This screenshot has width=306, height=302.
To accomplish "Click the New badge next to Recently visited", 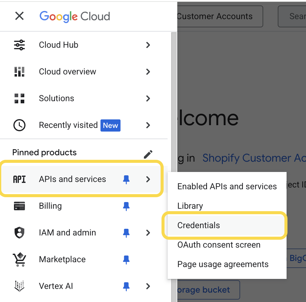I will coord(110,125).
